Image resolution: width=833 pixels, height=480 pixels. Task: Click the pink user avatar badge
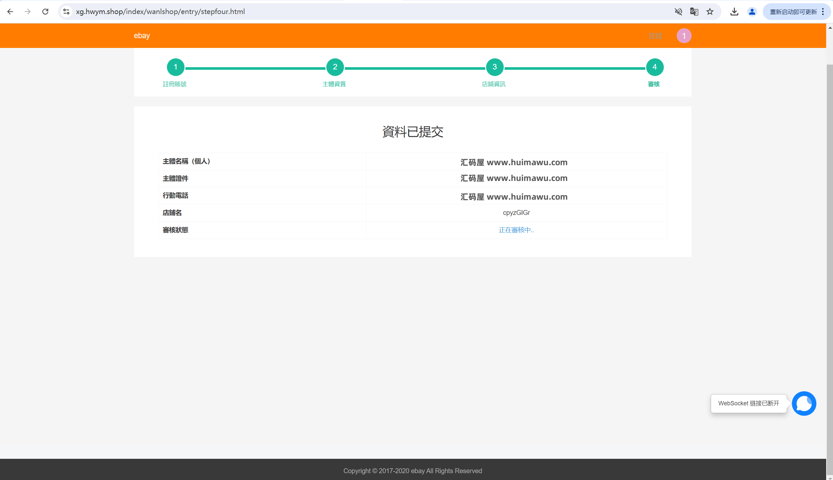[x=684, y=36]
